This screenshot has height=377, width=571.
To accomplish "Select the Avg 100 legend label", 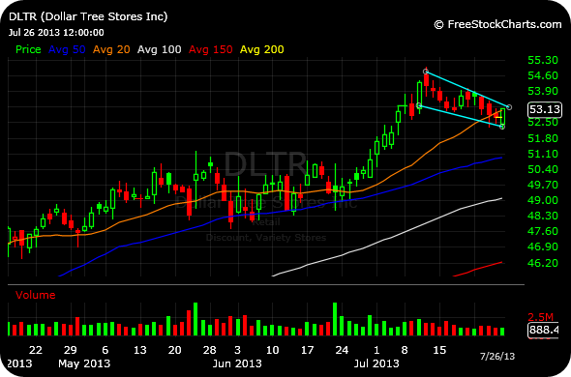I will [159, 49].
